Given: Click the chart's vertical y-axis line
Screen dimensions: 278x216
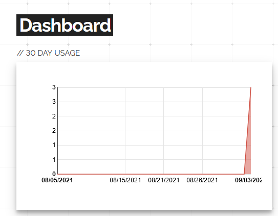Looking at the screenshot, I should click(x=58, y=131).
